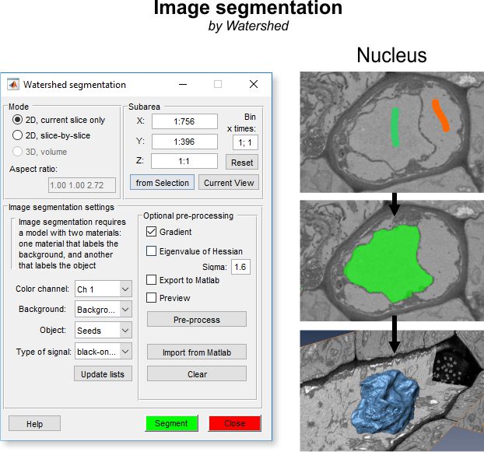This screenshot has height=452, width=484.
Task: Minimize the Watershed segmentation window
Action: coord(182,84)
